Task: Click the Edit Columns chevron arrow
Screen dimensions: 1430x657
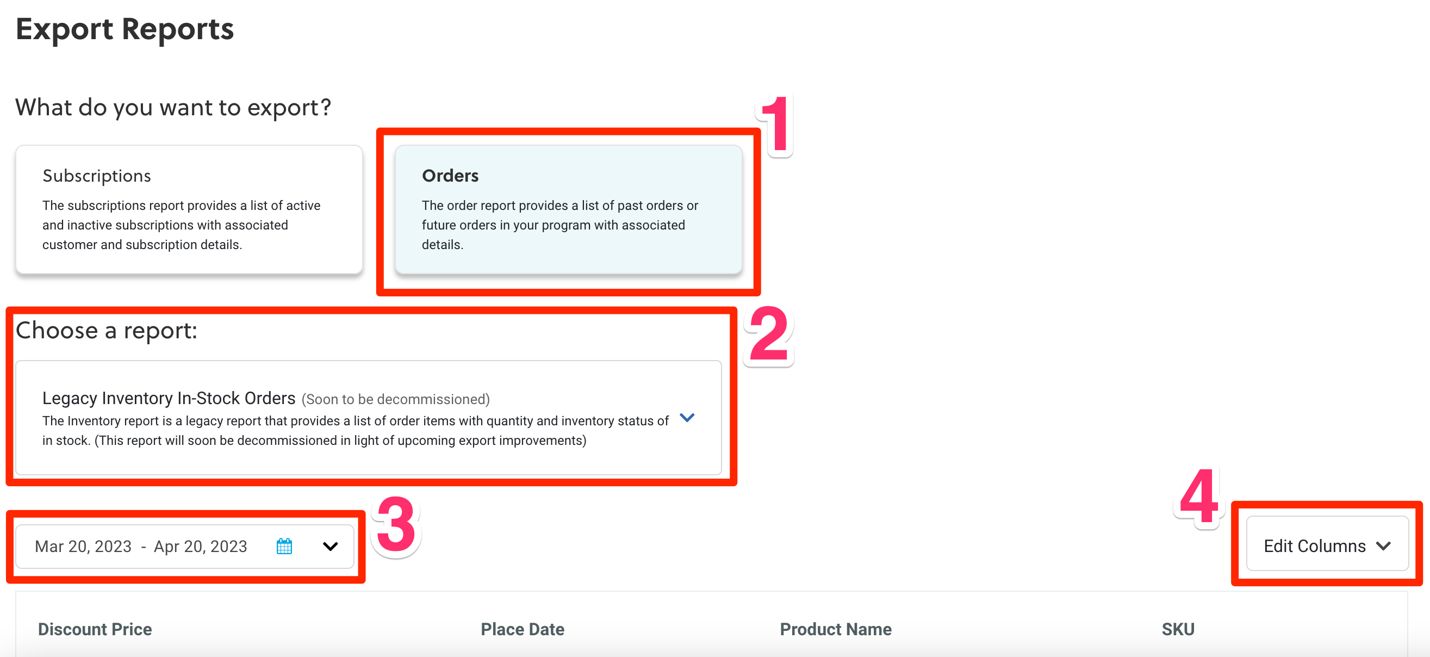Action: coord(1383,546)
